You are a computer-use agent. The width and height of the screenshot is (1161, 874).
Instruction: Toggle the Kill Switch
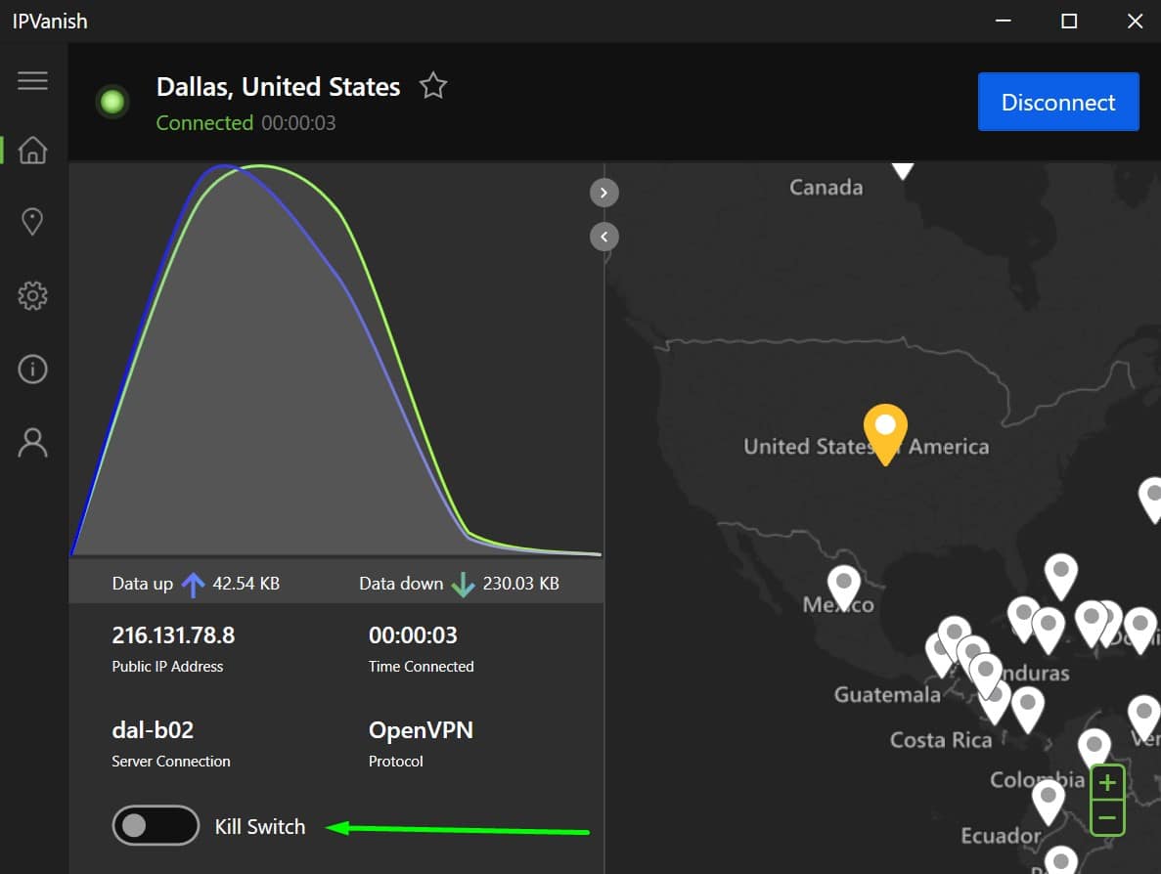click(x=156, y=825)
